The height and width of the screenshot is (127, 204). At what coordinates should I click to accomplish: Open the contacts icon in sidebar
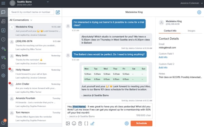click(3, 30)
